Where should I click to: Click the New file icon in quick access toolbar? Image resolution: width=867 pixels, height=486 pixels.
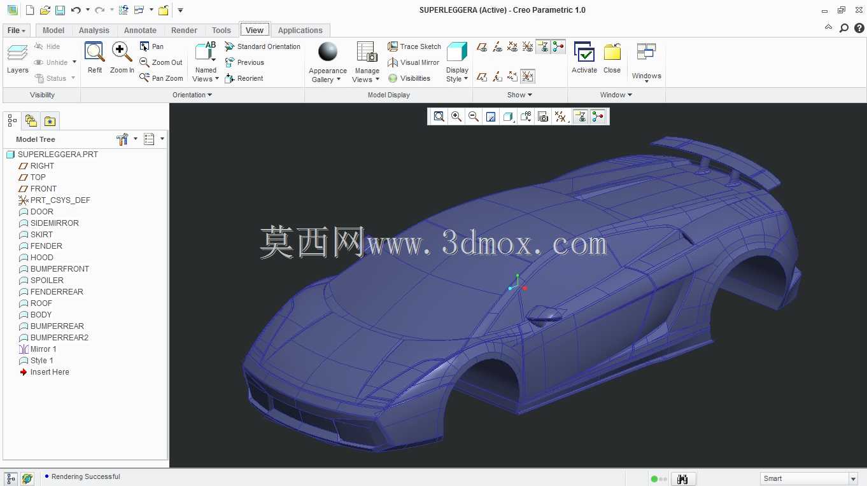[x=29, y=10]
